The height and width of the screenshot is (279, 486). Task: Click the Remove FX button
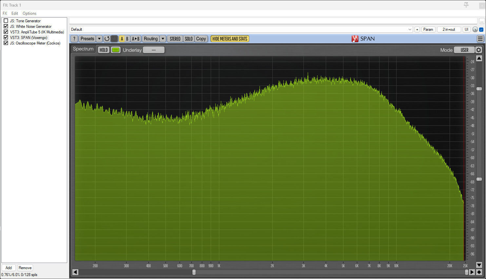[25, 268]
